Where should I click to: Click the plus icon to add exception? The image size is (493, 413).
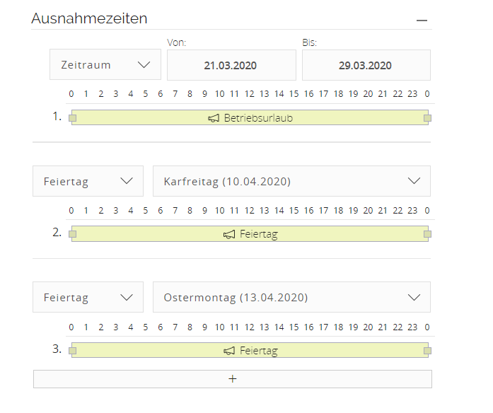[x=233, y=379]
